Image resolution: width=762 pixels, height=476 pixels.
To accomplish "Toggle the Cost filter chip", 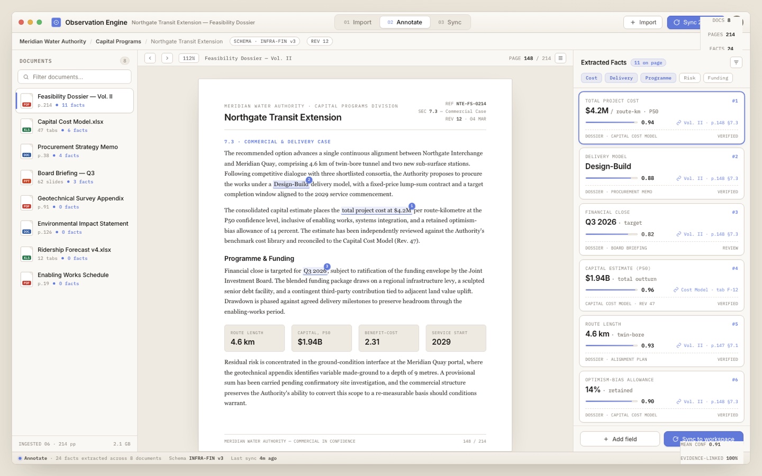I will 591,78.
